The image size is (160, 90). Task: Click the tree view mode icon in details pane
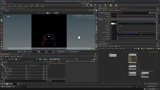(51, 59)
